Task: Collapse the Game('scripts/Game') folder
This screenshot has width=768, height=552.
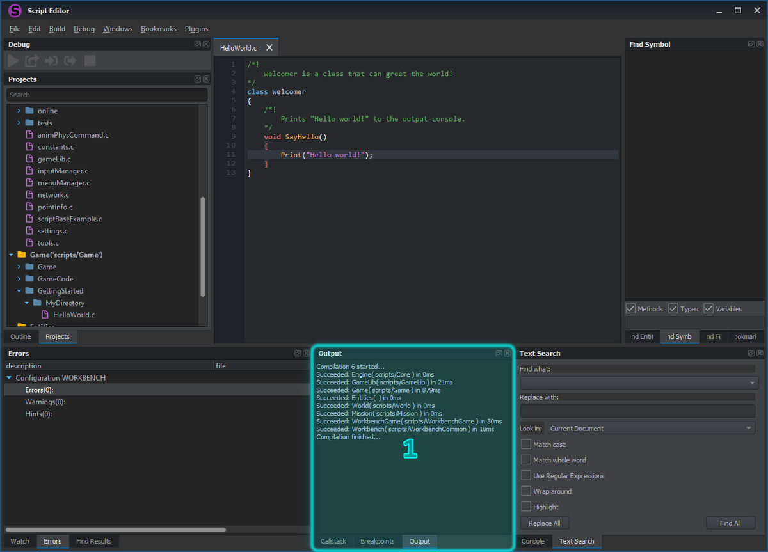Action: tap(10, 255)
